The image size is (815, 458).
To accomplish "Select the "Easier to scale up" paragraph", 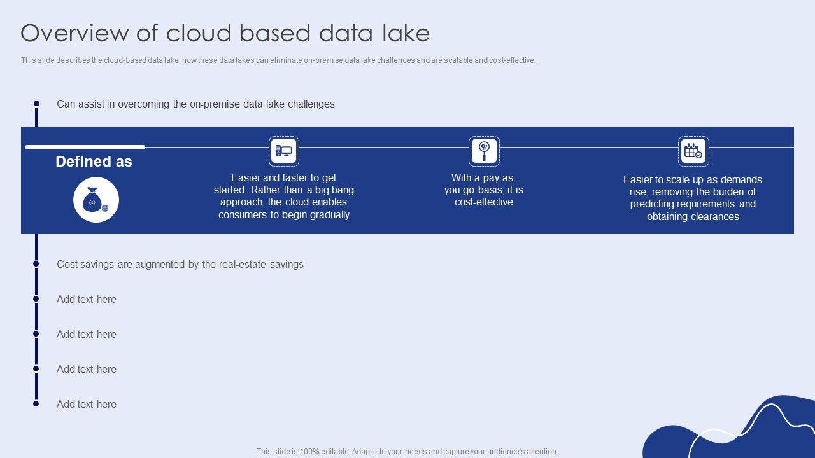I will (693, 198).
